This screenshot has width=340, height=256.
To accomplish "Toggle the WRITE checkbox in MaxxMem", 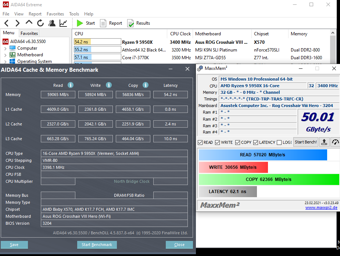I will (218, 143).
